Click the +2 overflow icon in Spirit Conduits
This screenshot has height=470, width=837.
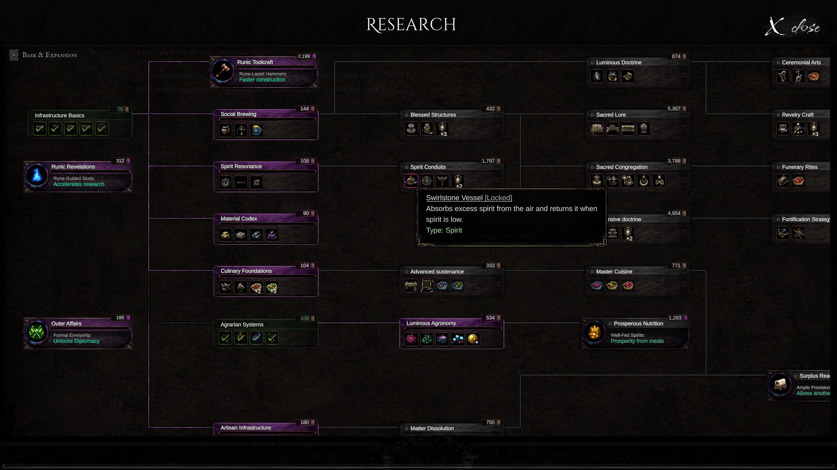tap(458, 181)
